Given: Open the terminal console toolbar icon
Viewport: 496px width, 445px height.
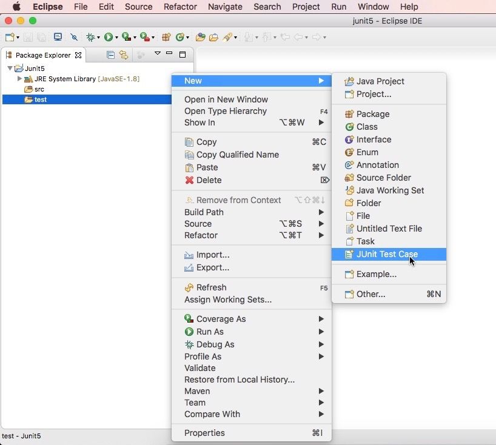Looking at the screenshot, I should (58, 37).
